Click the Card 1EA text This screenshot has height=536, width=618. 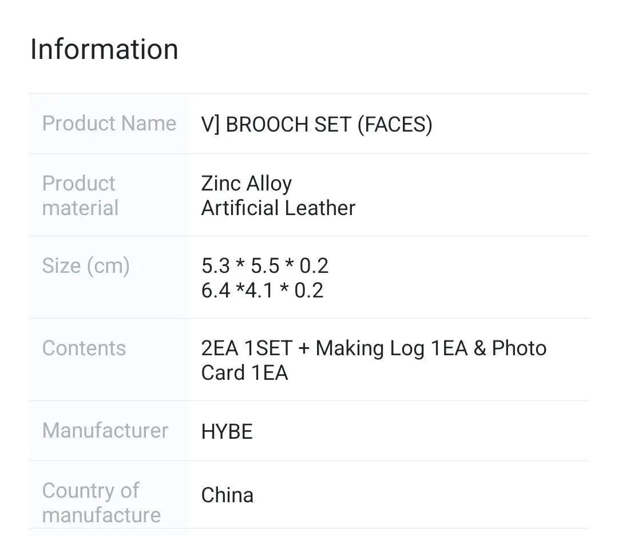click(244, 373)
